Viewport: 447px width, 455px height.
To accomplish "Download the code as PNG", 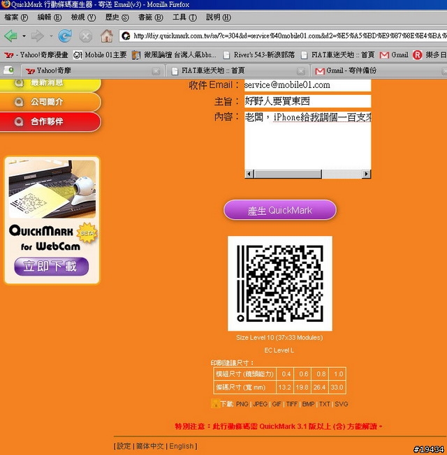I will click(242, 404).
